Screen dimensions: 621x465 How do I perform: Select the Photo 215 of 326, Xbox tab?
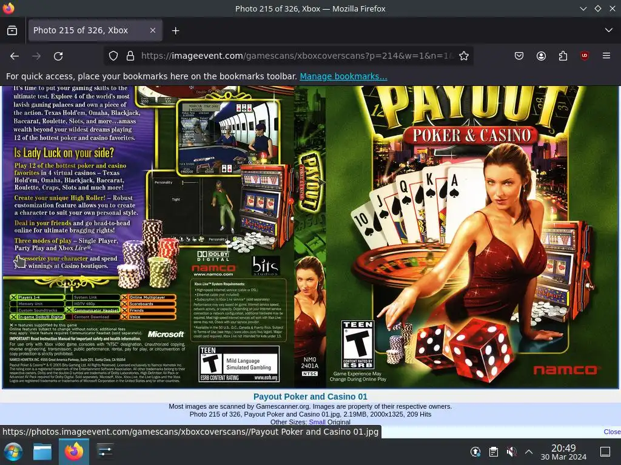(x=95, y=30)
